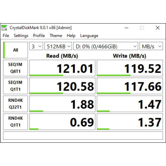Open the Language menu

[x=89, y=36]
